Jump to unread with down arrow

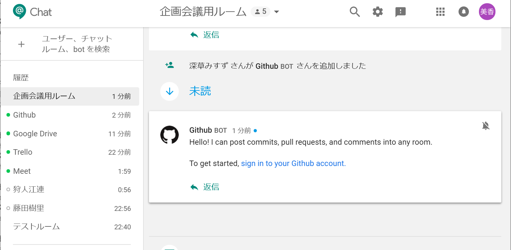pyautogui.click(x=169, y=91)
